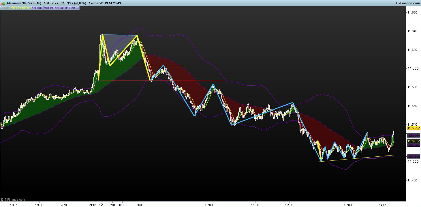Viewport: 421px width, 207px height.
Task: Select the Boll media (89 2) indicator label
Action: pyautogui.click(x=67, y=8)
